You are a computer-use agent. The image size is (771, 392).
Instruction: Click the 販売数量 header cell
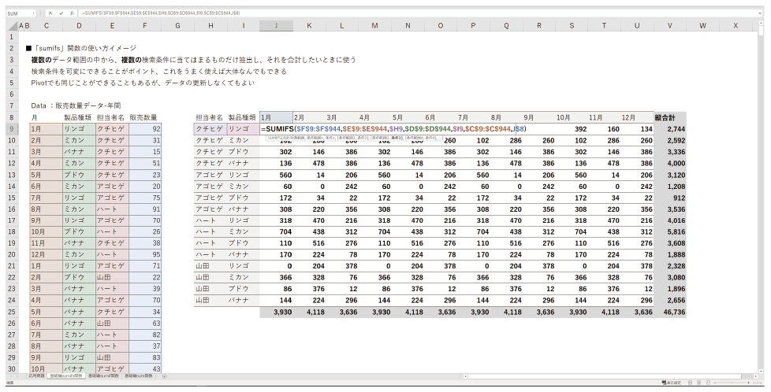point(144,117)
